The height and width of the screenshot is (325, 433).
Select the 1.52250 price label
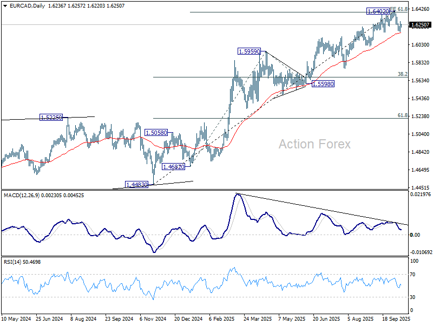tap(51, 118)
